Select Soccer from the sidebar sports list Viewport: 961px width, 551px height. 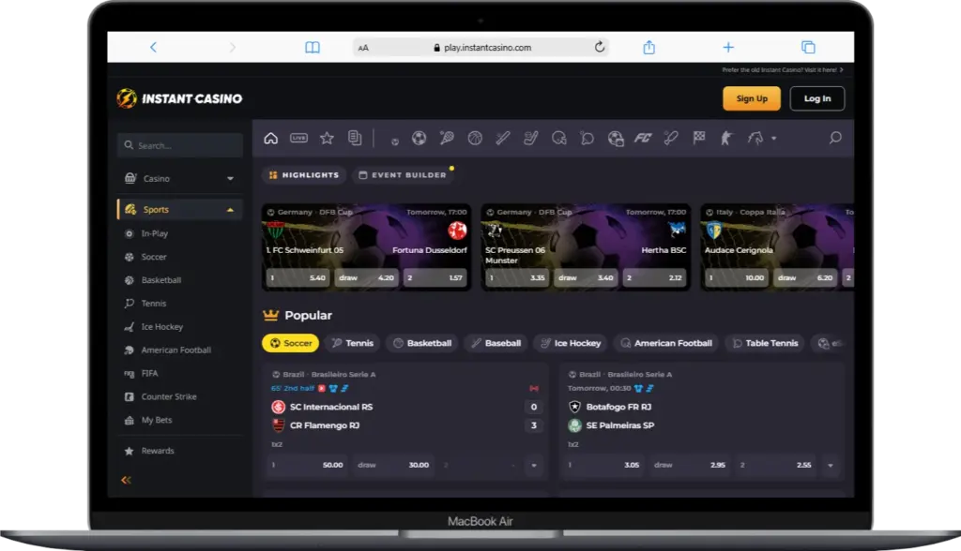click(156, 257)
